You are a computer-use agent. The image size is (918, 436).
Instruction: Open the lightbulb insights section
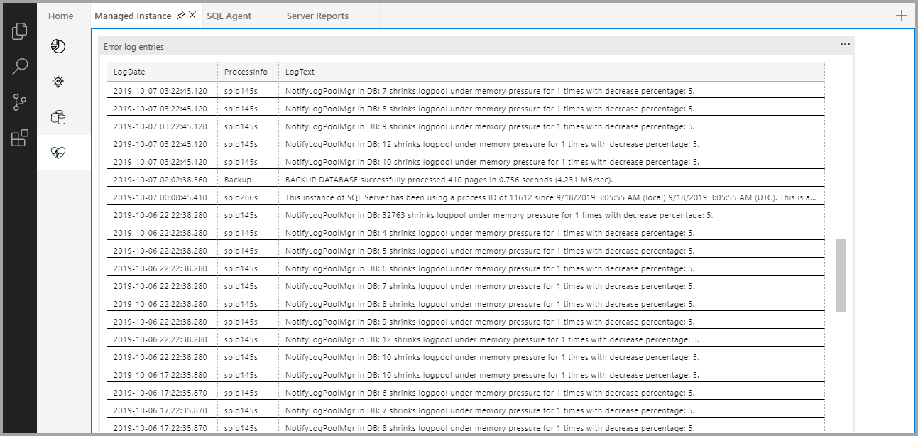pos(56,81)
